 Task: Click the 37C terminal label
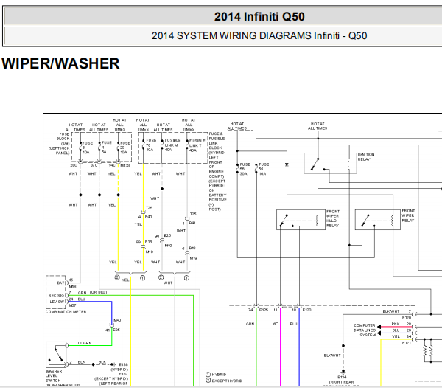coord(94,165)
